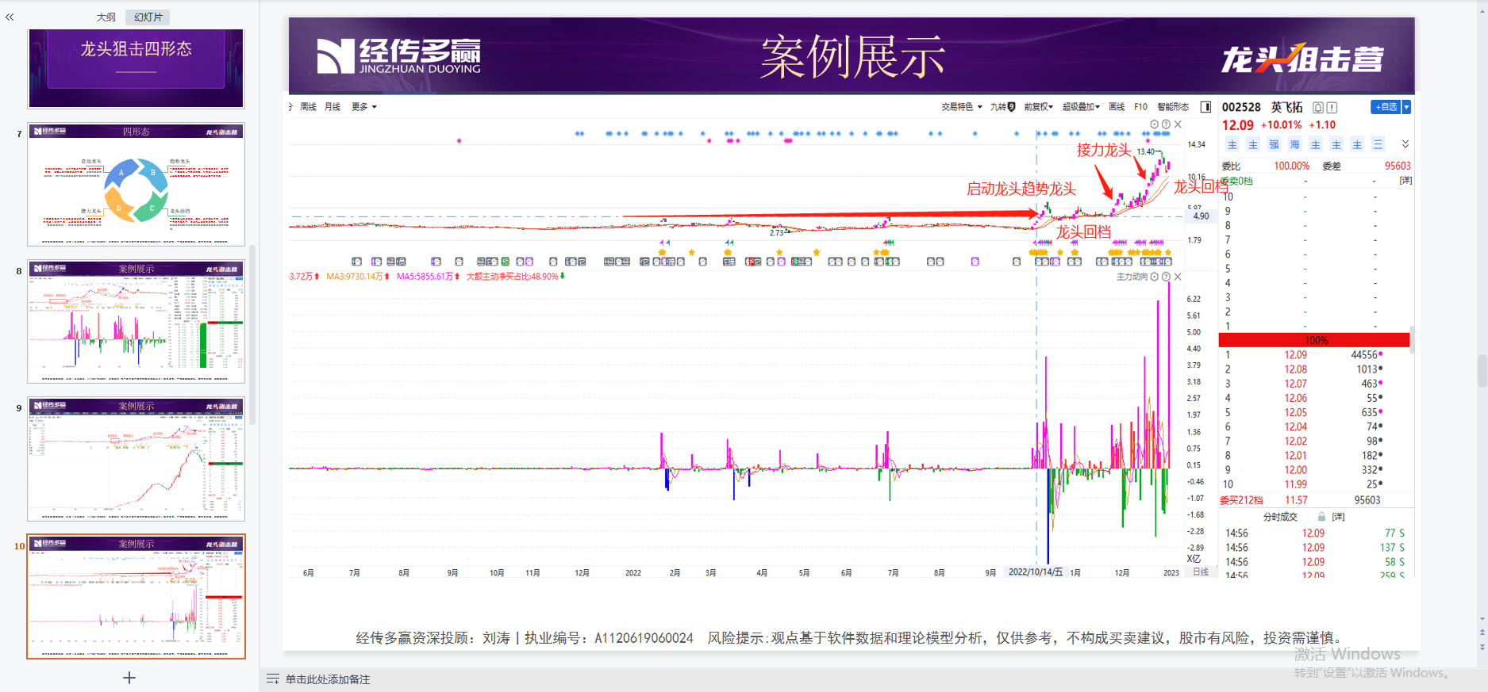The height and width of the screenshot is (692, 1488).
Task: Click the bell alert icon beside 英飞拓
Action: (x=1317, y=108)
